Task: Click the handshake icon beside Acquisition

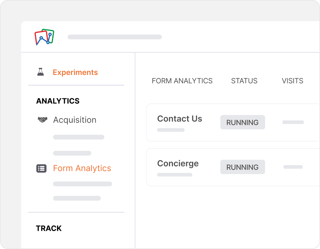Action: (42, 120)
